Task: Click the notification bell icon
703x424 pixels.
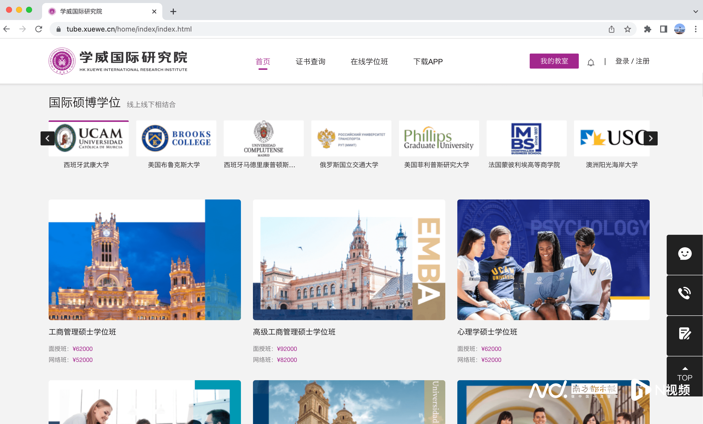Action: tap(591, 62)
